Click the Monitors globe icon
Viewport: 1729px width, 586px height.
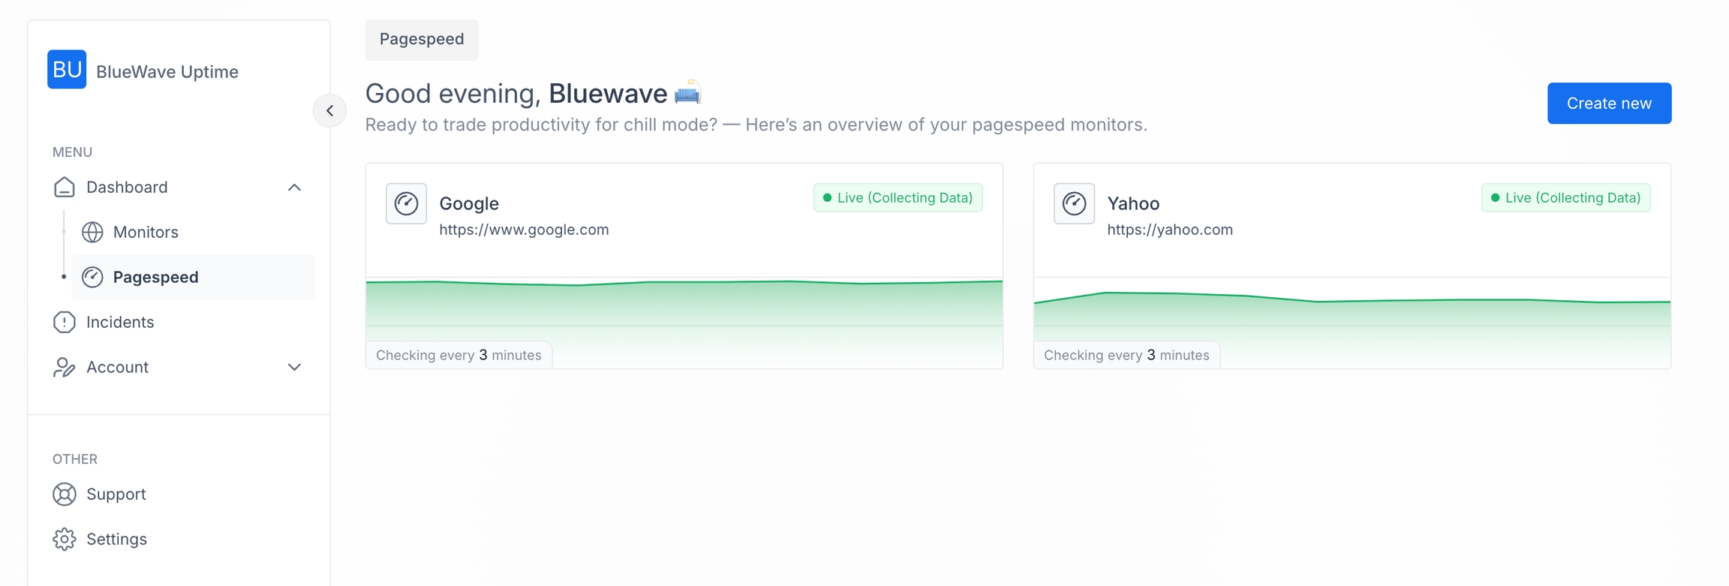tap(92, 233)
